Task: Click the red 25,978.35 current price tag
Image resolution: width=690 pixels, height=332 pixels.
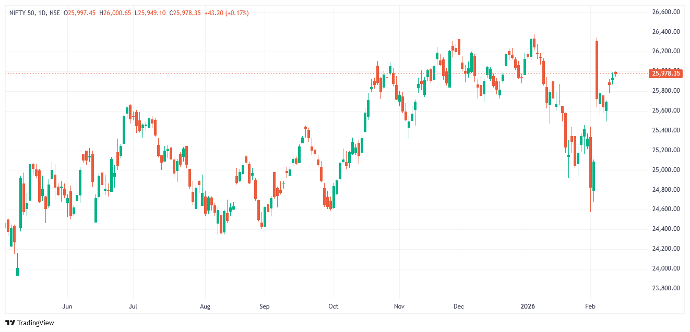Action: pyautogui.click(x=665, y=73)
